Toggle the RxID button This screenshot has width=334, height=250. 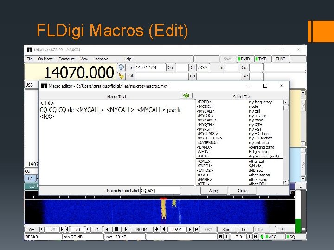245,59
